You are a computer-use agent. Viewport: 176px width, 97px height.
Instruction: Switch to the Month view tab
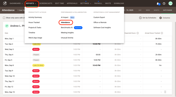click(157, 10)
